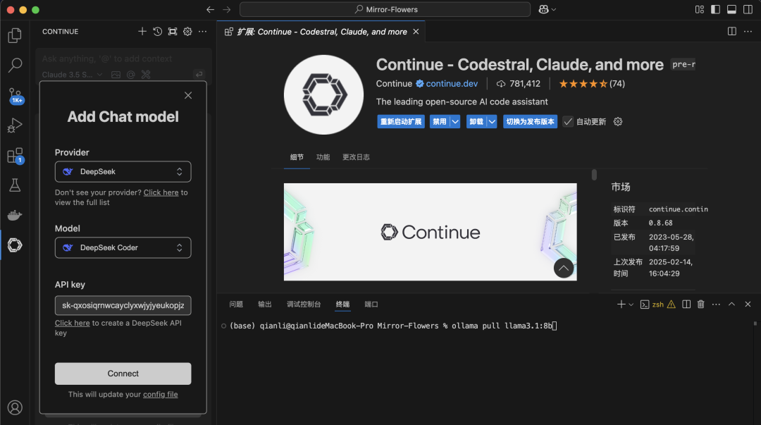Open the Explorer view in the activity bar
This screenshot has height=425, width=761.
pyautogui.click(x=15, y=35)
